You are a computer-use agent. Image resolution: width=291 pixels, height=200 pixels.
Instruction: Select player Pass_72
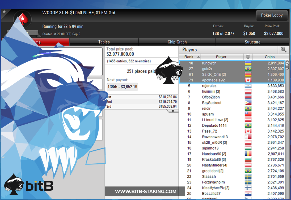pyautogui.click(x=232, y=131)
